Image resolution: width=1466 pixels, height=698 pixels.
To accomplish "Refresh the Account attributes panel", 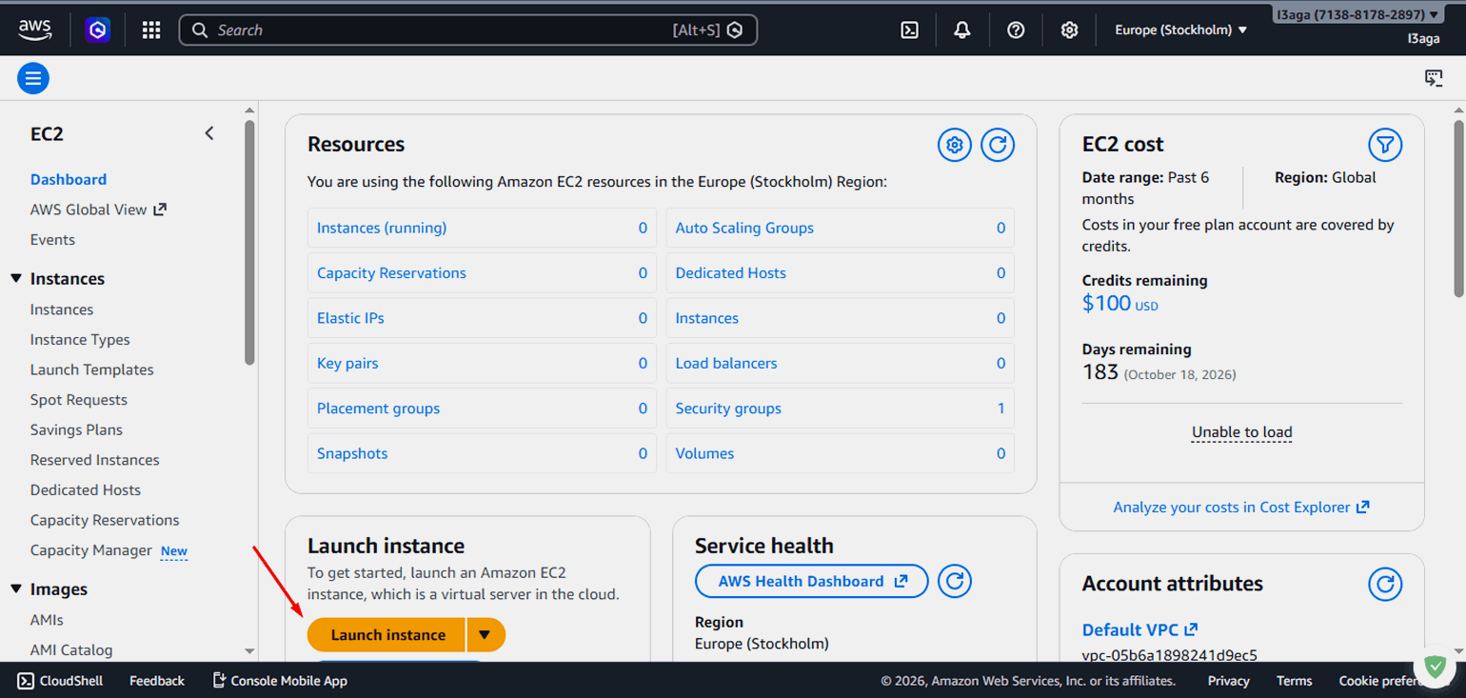I will [1385, 584].
